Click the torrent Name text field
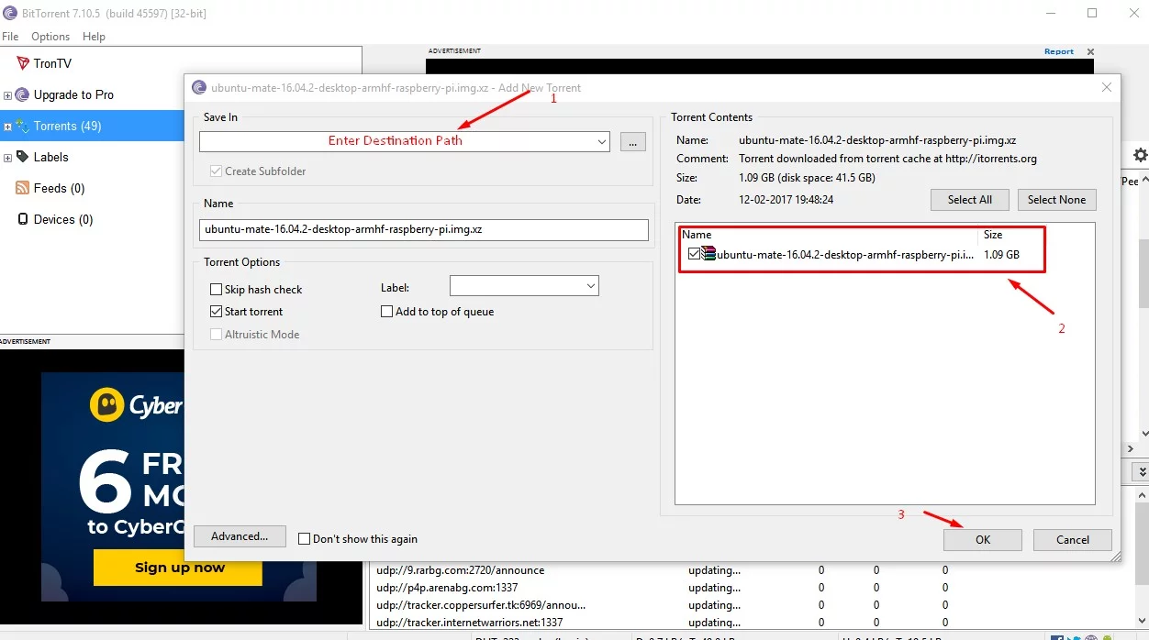The image size is (1149, 640). click(x=423, y=229)
